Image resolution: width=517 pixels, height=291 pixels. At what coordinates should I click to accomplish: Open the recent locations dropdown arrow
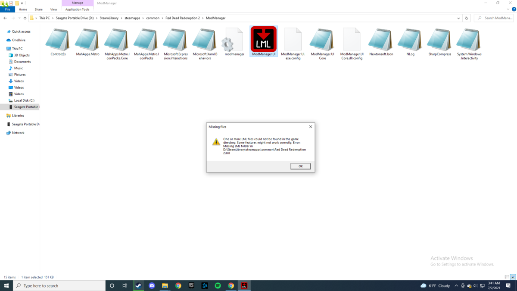tap(19, 18)
